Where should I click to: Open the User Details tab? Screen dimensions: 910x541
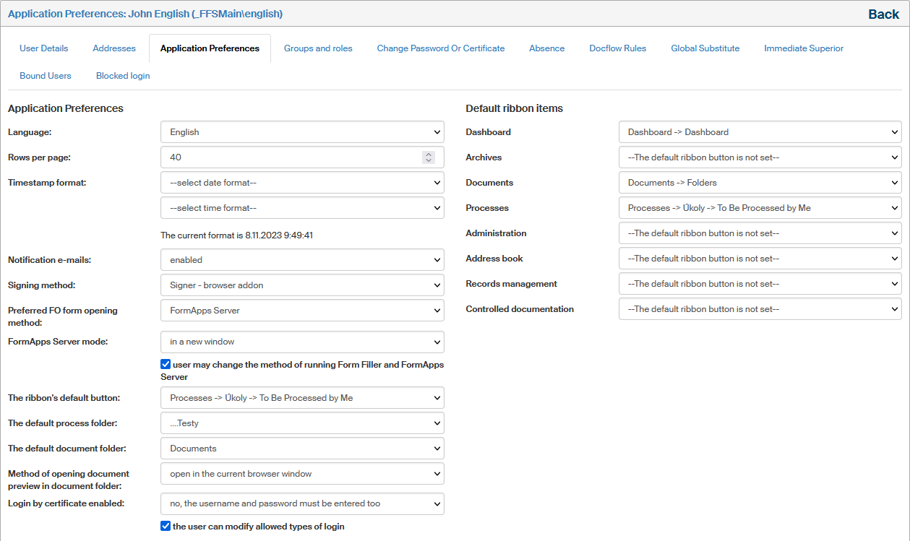point(44,48)
